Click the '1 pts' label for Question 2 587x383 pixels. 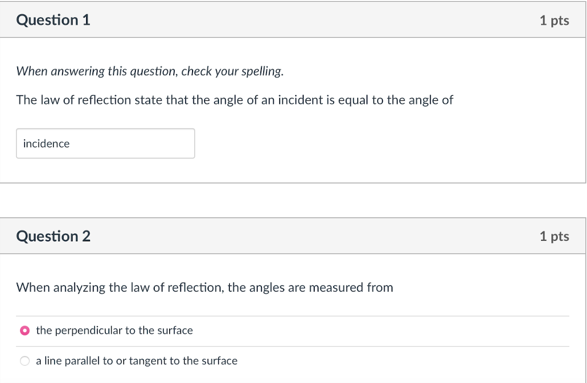tap(554, 236)
